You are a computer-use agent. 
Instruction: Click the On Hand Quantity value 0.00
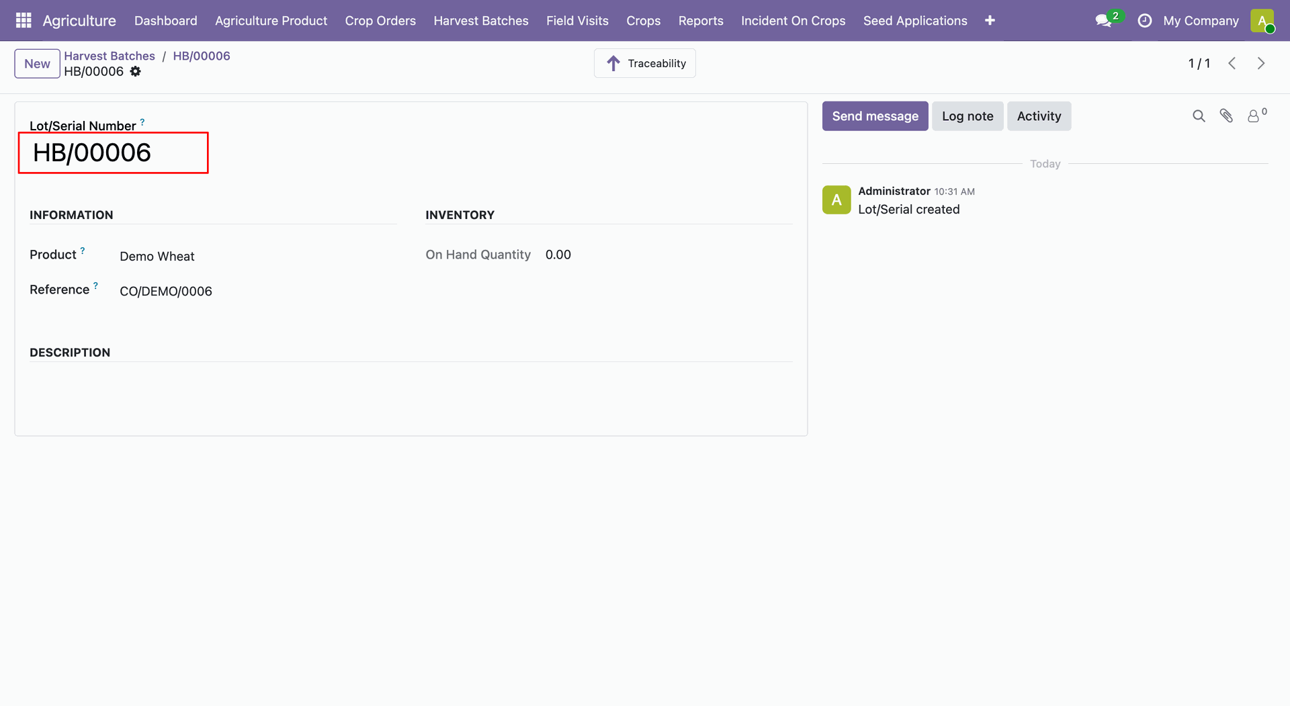tap(558, 255)
